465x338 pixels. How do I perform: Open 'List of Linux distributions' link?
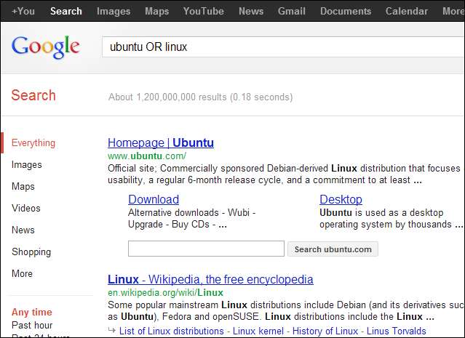tap(172, 331)
